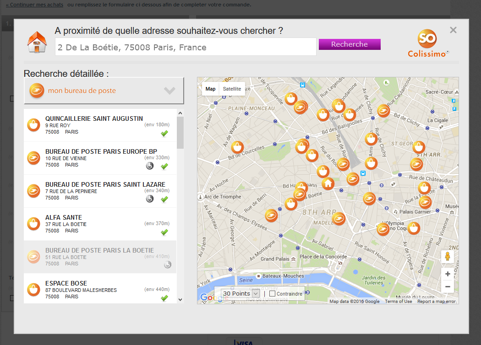Click green checkmark for Quincaillerie Saint Augustin
481x345 pixels.
coord(164,133)
